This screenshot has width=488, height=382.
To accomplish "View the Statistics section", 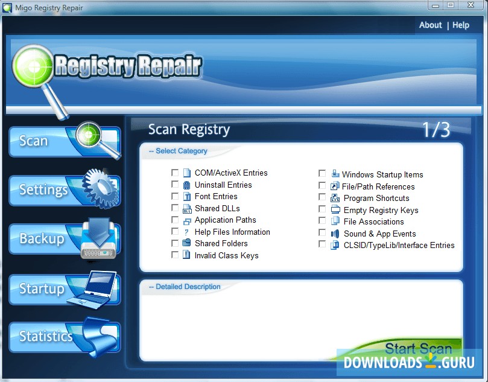I will (x=65, y=337).
